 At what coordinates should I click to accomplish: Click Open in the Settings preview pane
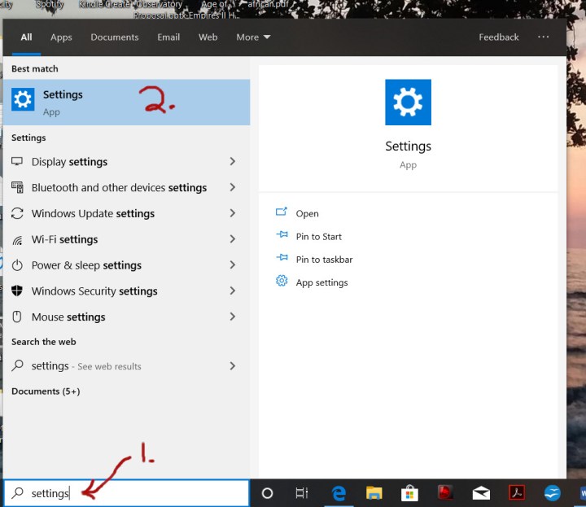(x=307, y=214)
